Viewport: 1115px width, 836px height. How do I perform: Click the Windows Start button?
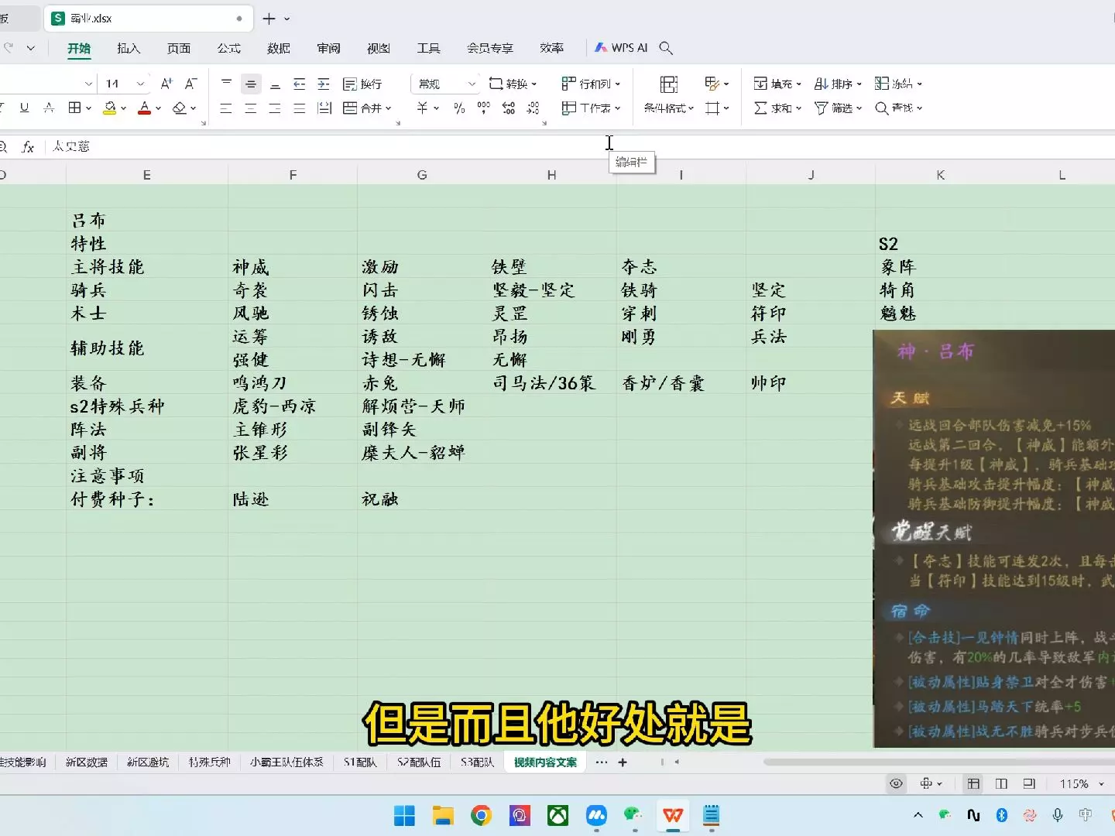404,815
